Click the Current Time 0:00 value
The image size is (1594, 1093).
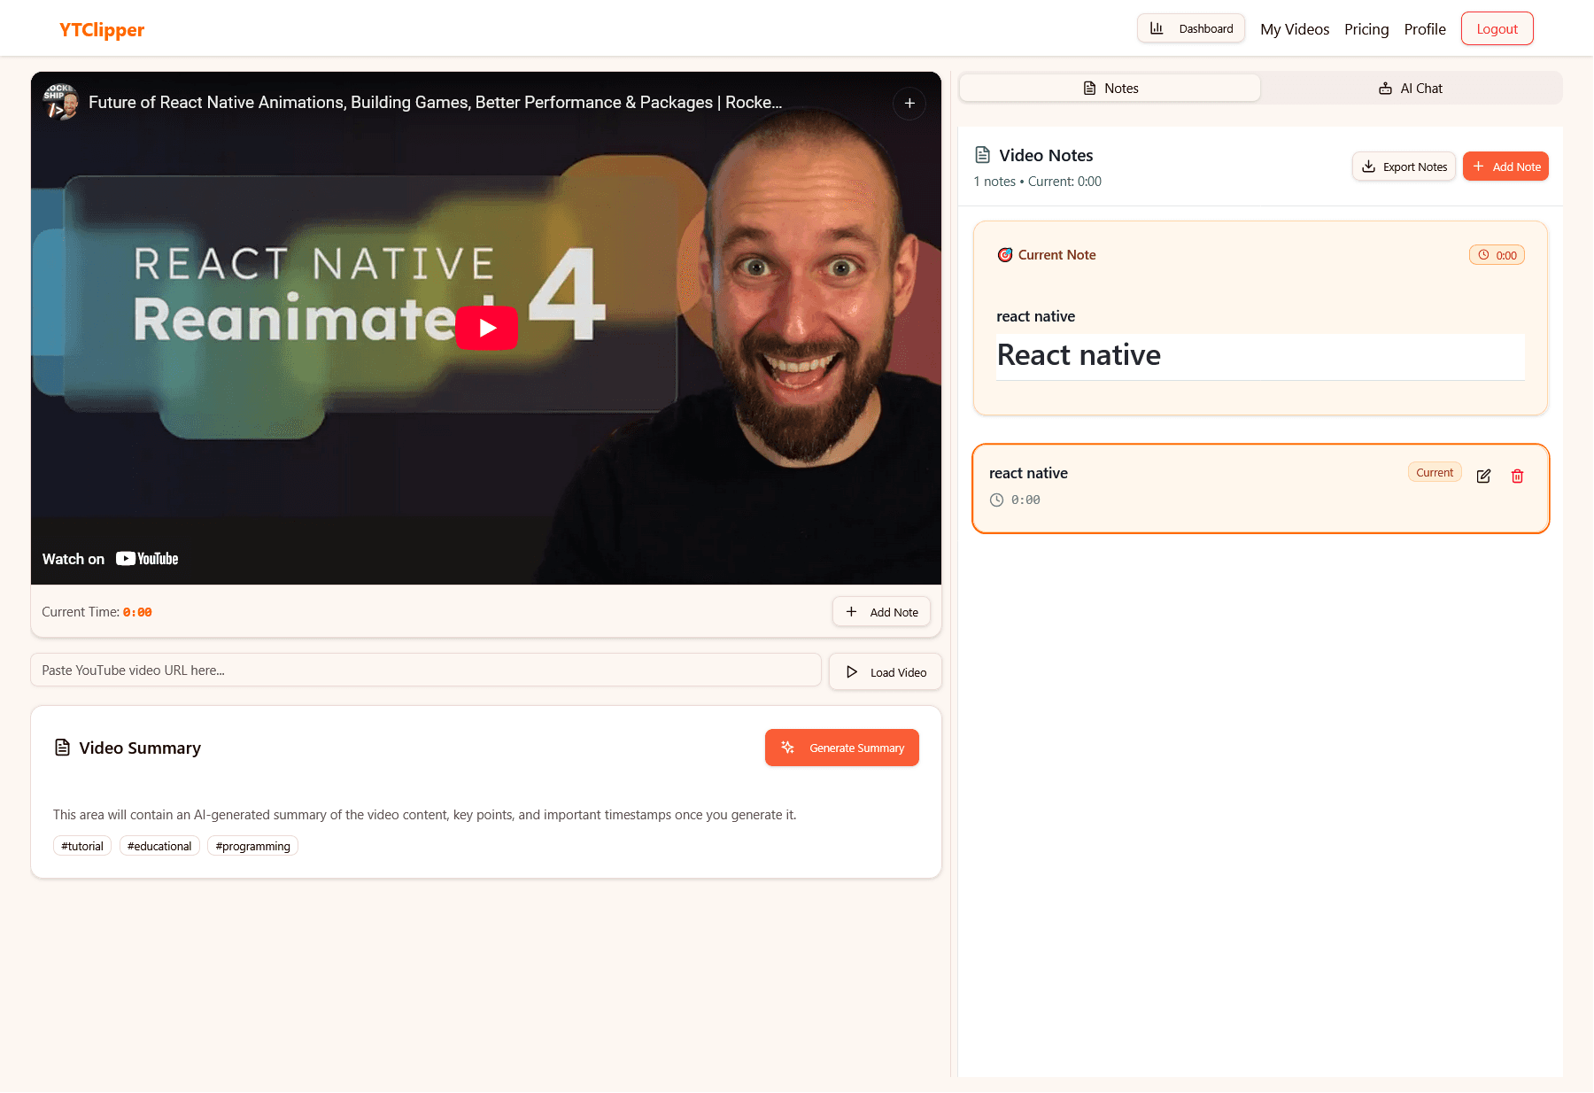pos(137,612)
